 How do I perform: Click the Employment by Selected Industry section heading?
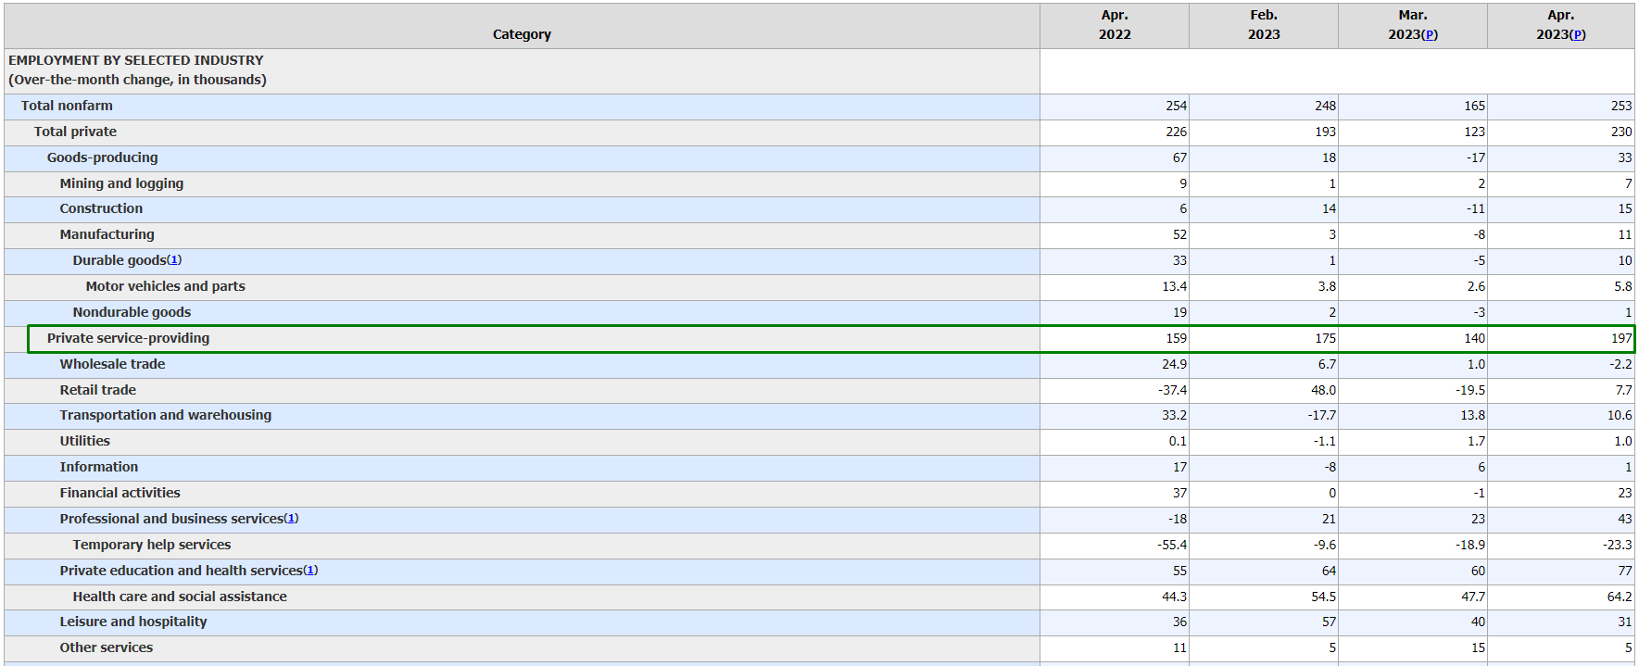136,60
